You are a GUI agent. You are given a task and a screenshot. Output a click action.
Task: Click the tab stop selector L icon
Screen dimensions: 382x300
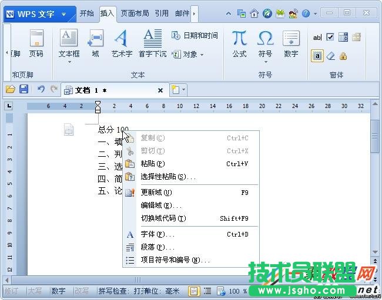pyautogui.click(x=9, y=106)
